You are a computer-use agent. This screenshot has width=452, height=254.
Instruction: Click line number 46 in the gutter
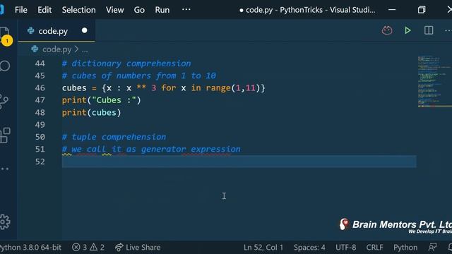pyautogui.click(x=40, y=87)
